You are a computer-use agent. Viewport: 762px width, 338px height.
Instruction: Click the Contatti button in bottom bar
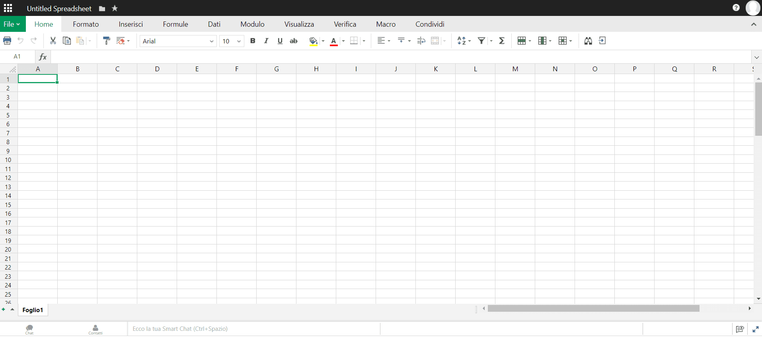point(95,329)
